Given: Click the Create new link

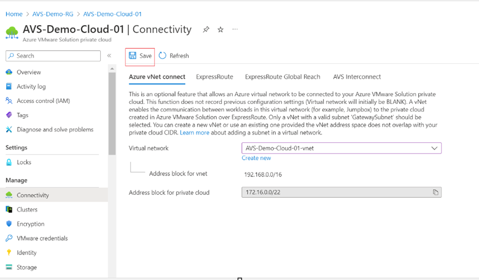Looking at the screenshot, I should coord(256,158).
